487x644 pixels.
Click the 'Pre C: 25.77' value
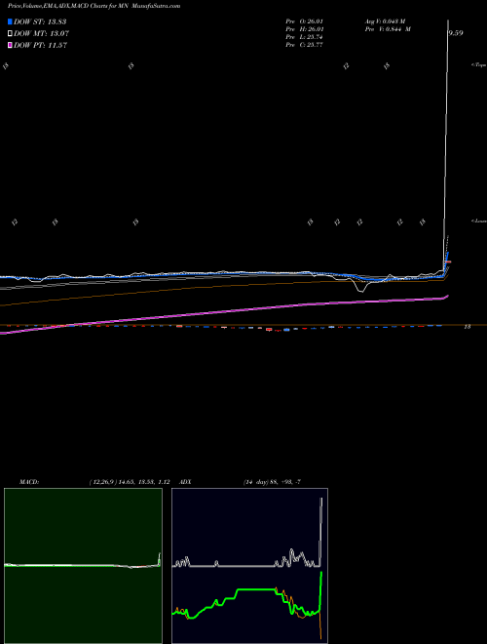(x=304, y=45)
